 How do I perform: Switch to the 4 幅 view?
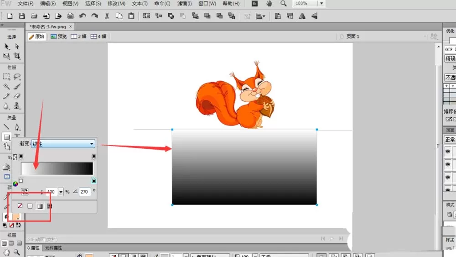tap(98, 37)
